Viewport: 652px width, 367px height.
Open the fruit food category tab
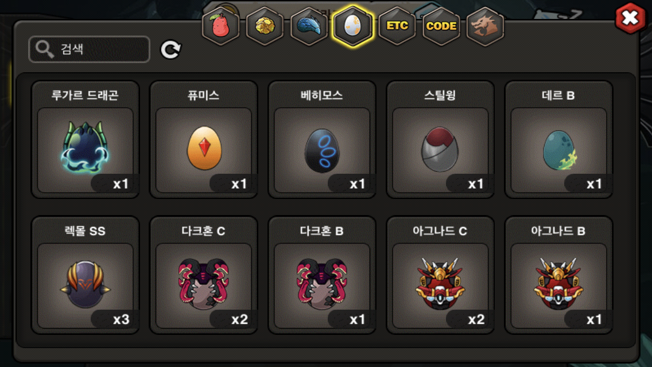coord(221,26)
